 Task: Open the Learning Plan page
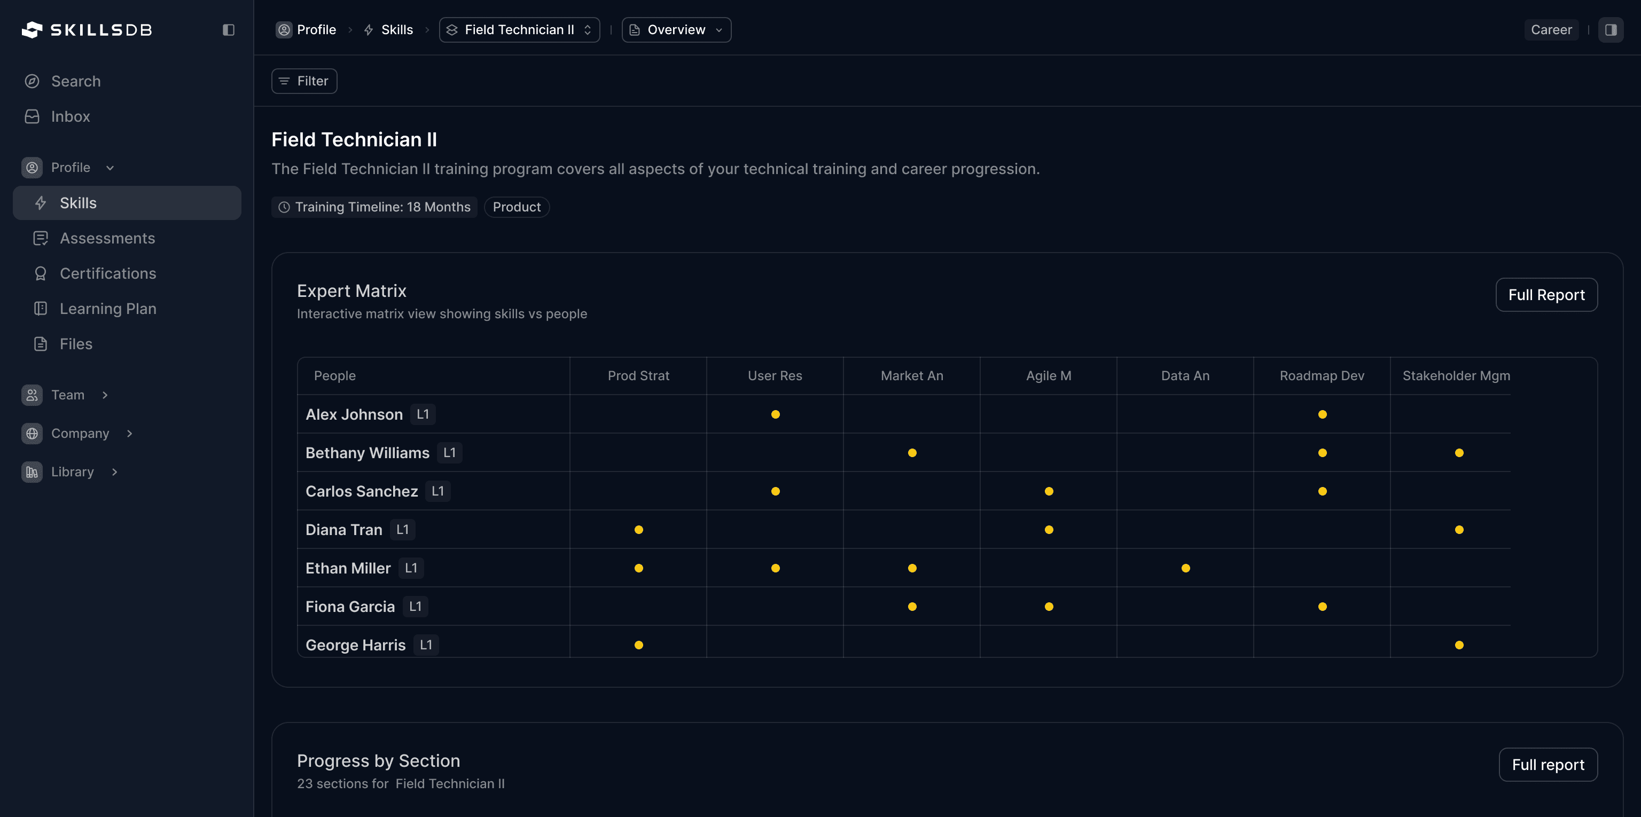coord(109,308)
